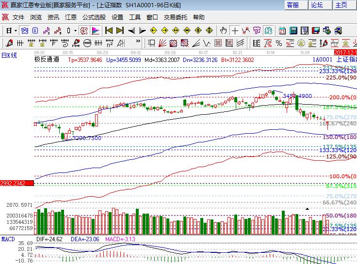Open the 公式选股 menu
The height and width of the screenshot is (264, 357).
[x=94, y=17]
